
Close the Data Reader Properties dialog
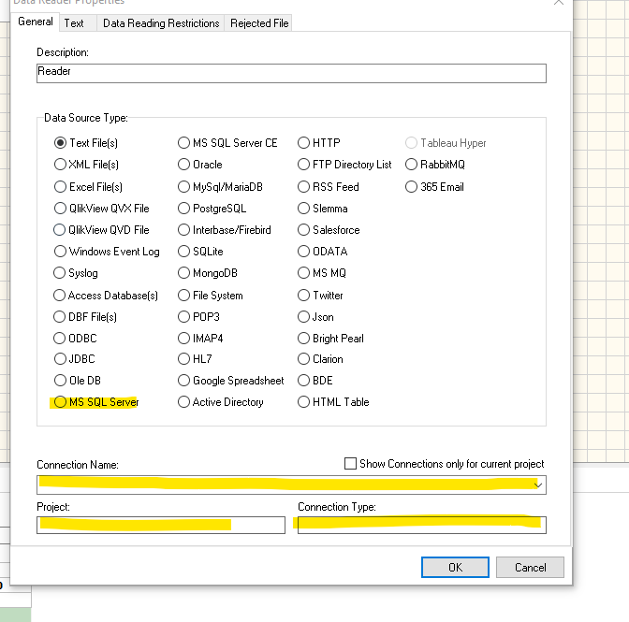coord(559,3)
